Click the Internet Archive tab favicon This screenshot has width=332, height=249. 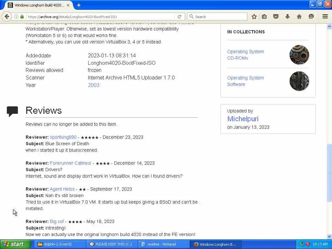coord(10,5)
